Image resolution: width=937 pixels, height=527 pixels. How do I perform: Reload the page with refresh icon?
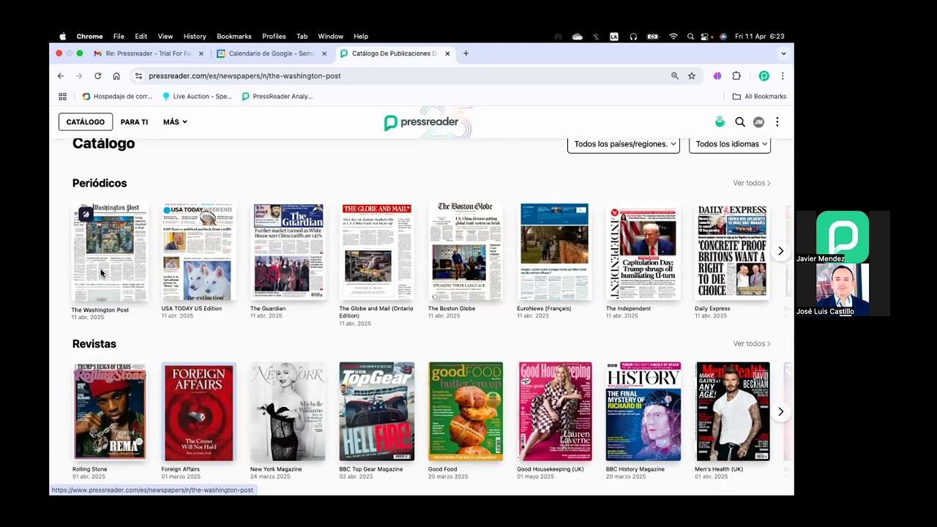click(97, 76)
